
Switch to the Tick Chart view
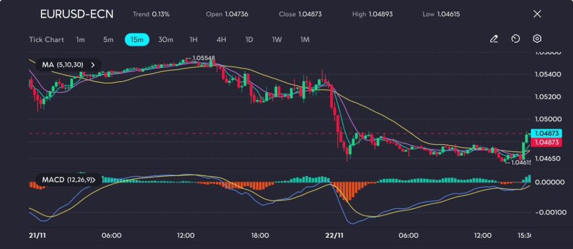click(46, 40)
